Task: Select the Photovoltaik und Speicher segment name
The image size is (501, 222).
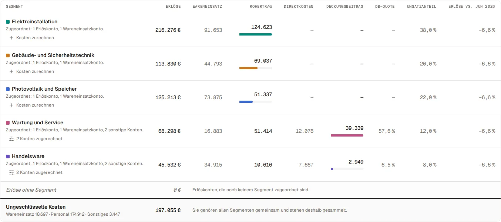Action: point(44,89)
